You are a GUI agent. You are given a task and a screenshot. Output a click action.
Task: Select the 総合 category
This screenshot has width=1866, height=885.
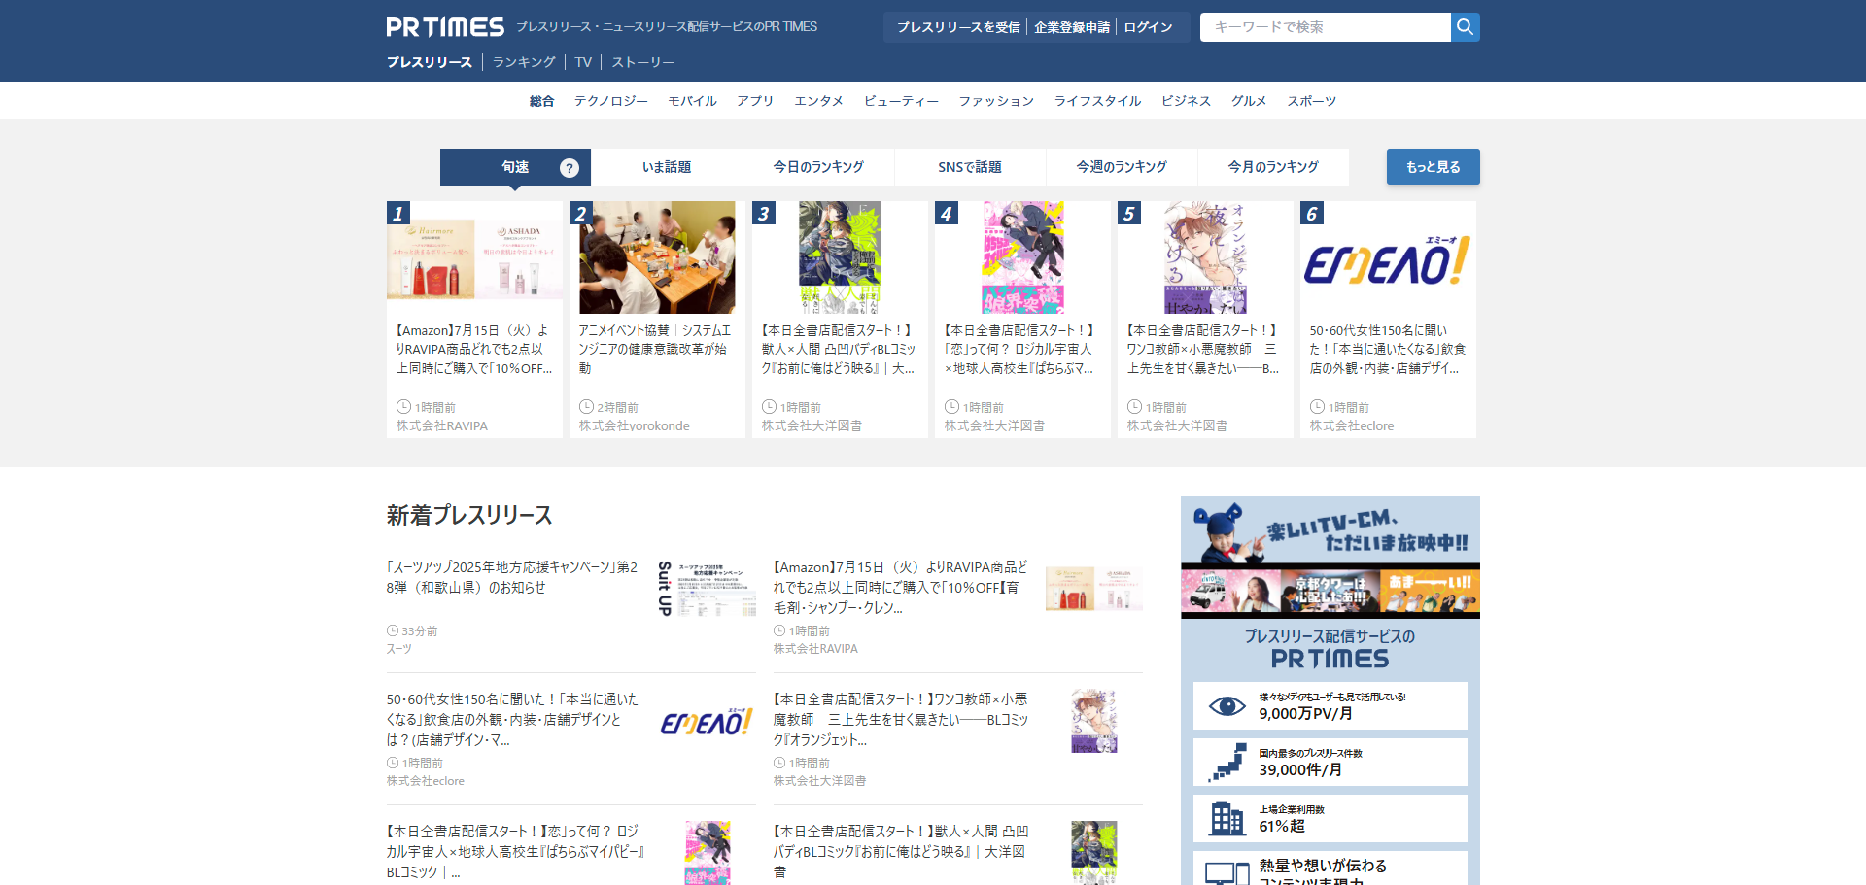tap(541, 101)
